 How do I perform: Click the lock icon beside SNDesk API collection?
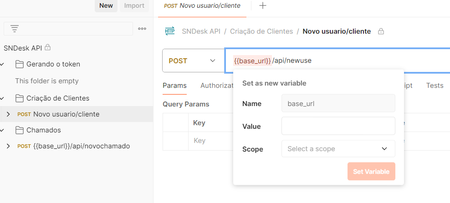point(47,47)
